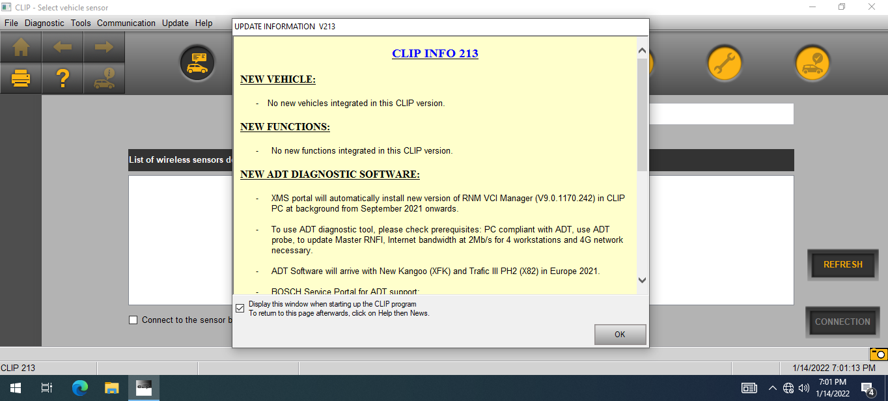888x401 pixels.
Task: Open help with the question mark icon
Action: click(62, 79)
